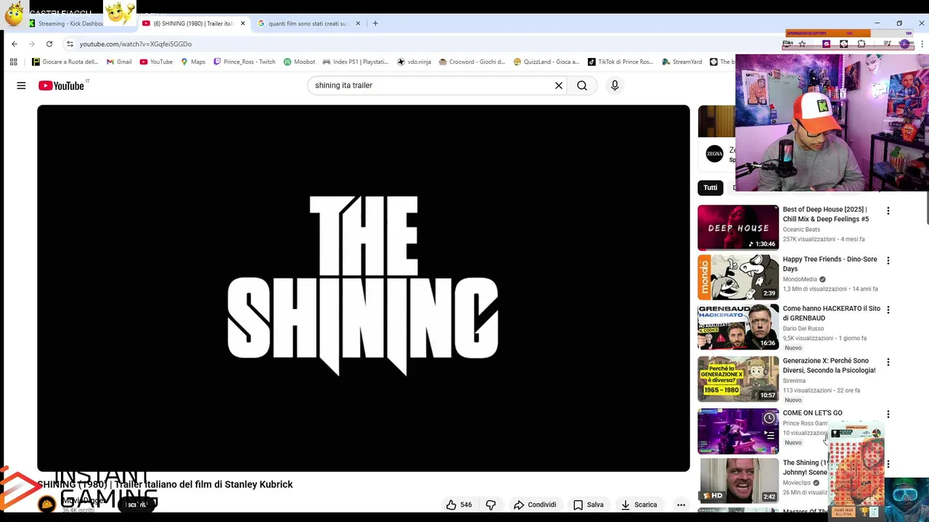929x522 pixels.
Task: Bookmark this page with star icon
Action: (x=802, y=43)
